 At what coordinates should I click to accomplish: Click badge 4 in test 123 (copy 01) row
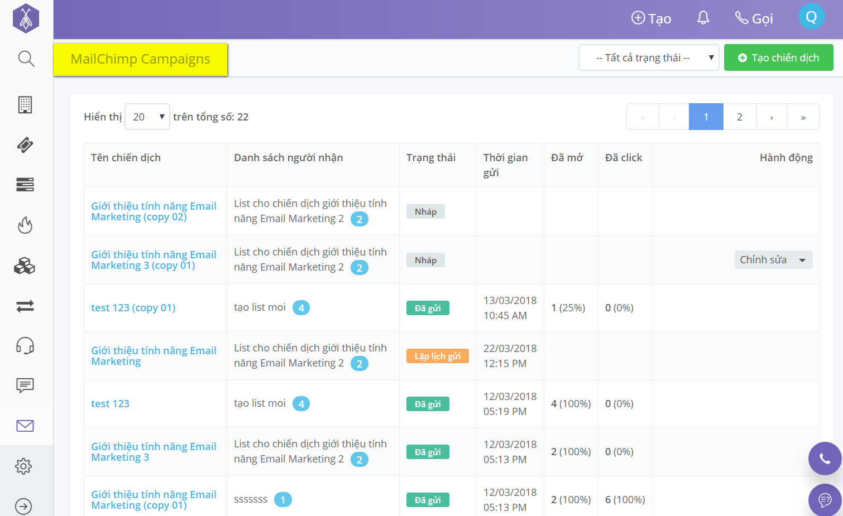301,308
